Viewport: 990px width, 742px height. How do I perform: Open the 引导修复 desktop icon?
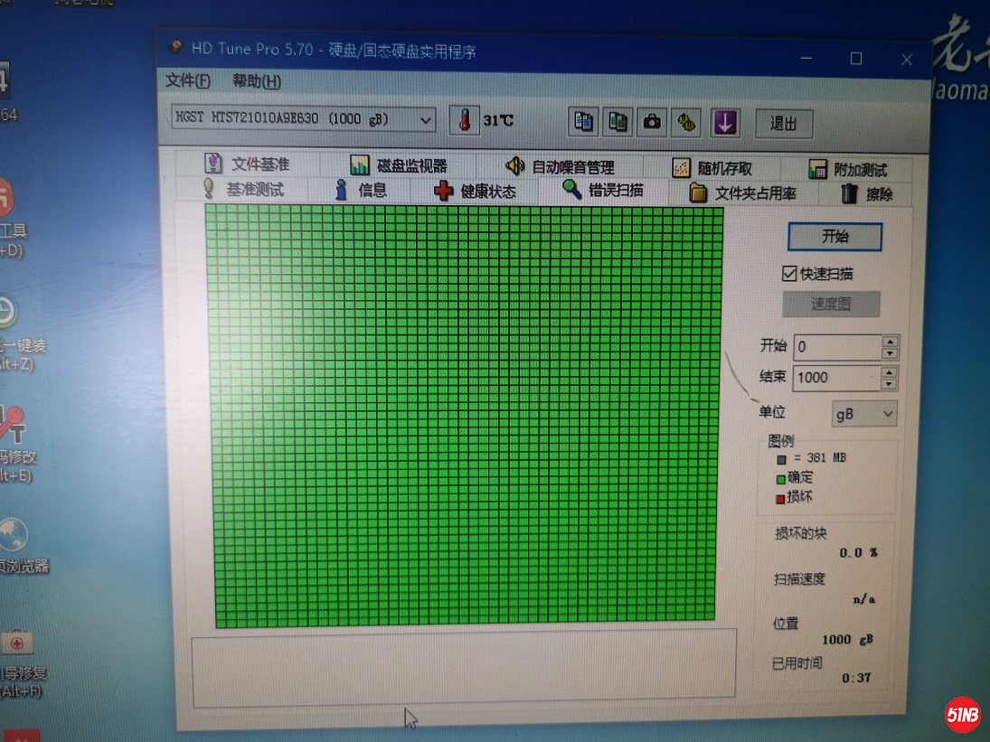click(19, 662)
